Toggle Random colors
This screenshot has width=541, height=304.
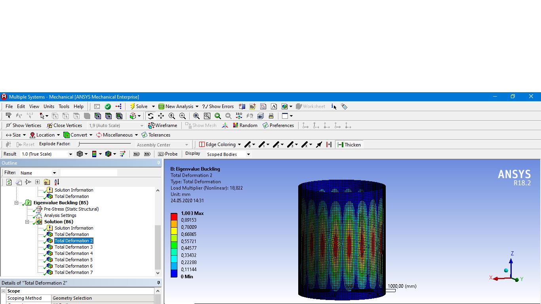tap(245, 125)
